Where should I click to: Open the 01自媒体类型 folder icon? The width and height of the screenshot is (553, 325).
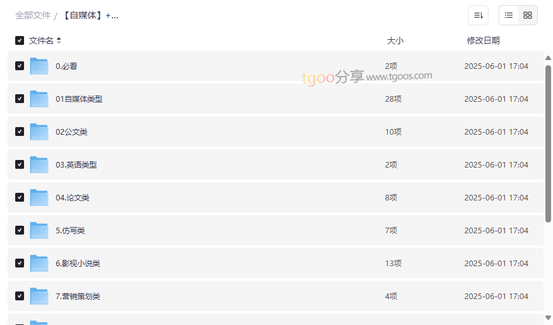[39, 99]
